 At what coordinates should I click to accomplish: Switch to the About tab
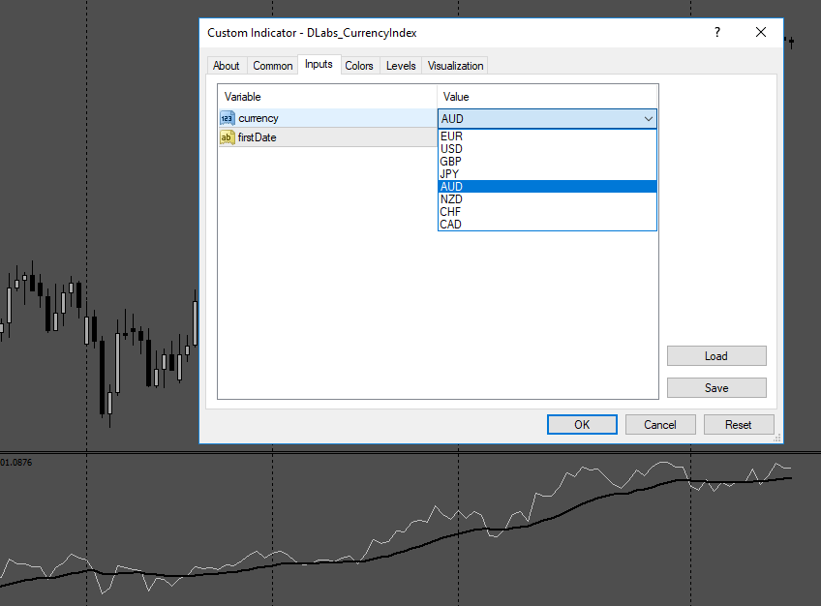[x=227, y=66]
